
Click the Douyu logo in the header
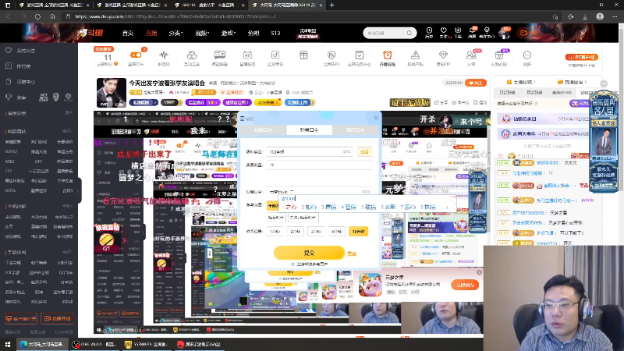click(91, 33)
